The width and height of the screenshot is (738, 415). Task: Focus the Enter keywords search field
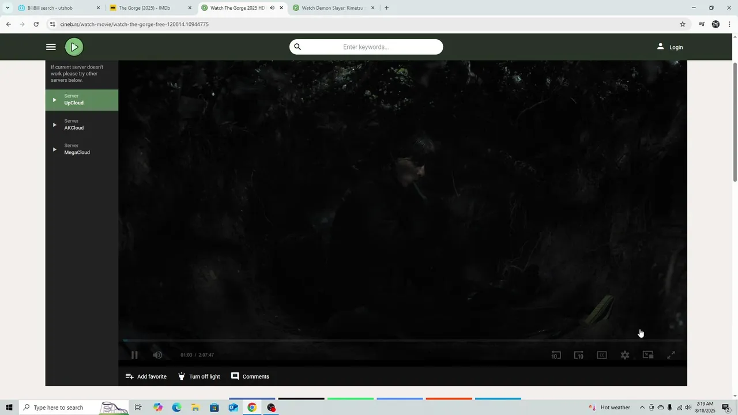pyautogui.click(x=366, y=47)
